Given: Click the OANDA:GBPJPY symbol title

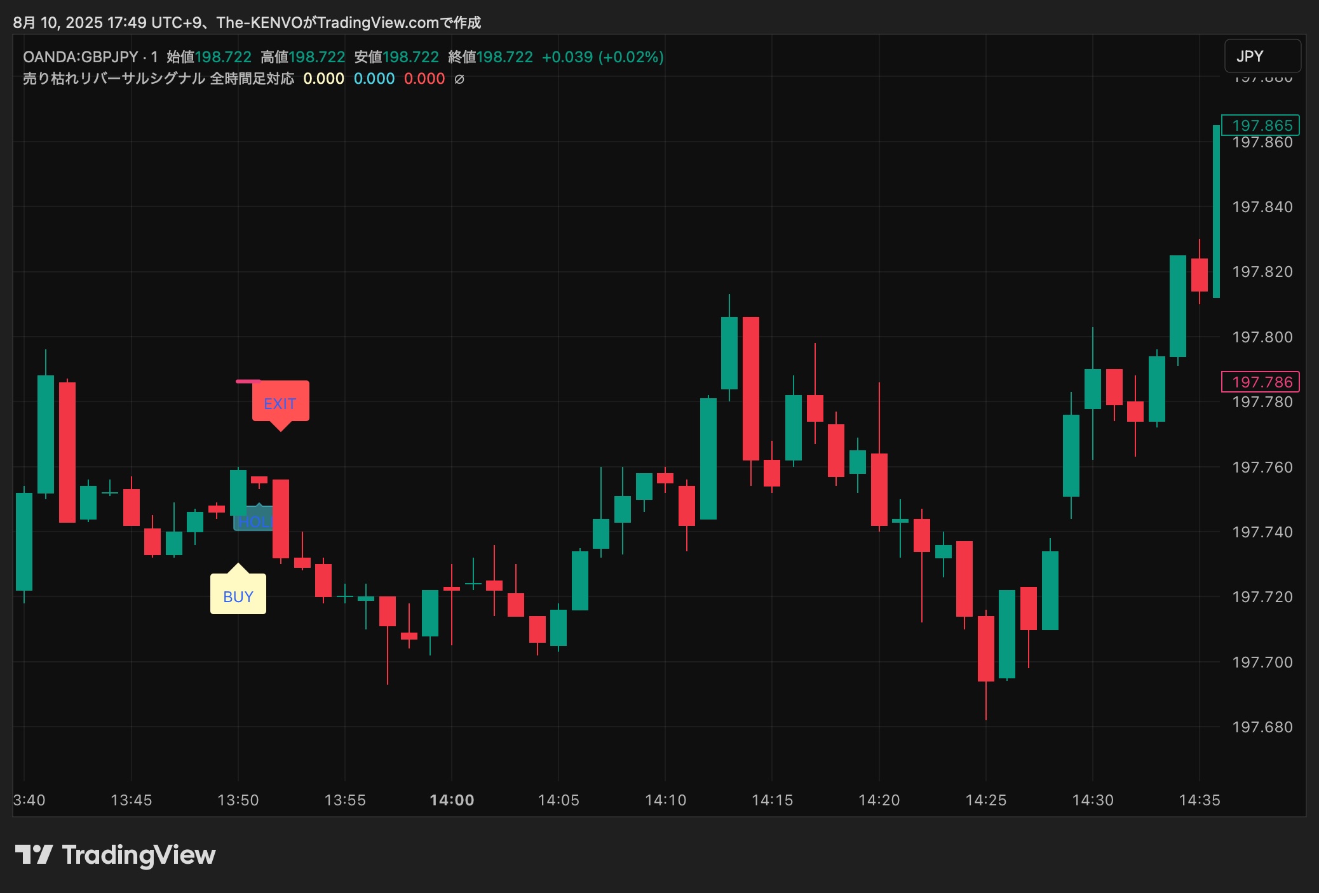Looking at the screenshot, I should point(80,57).
